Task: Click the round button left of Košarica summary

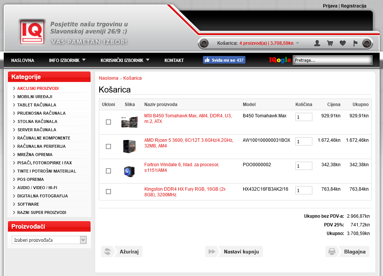Action: (204, 44)
